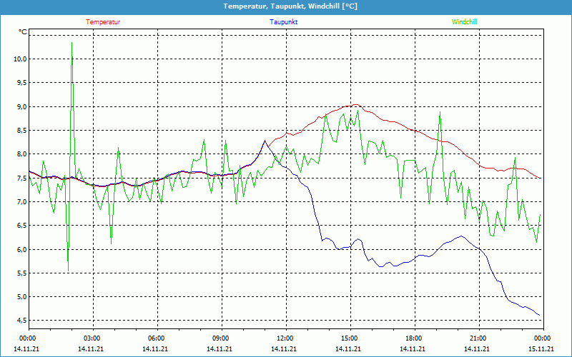Click the 09:00 time axis label
Screen dimensions: 572x357
pos(220,338)
